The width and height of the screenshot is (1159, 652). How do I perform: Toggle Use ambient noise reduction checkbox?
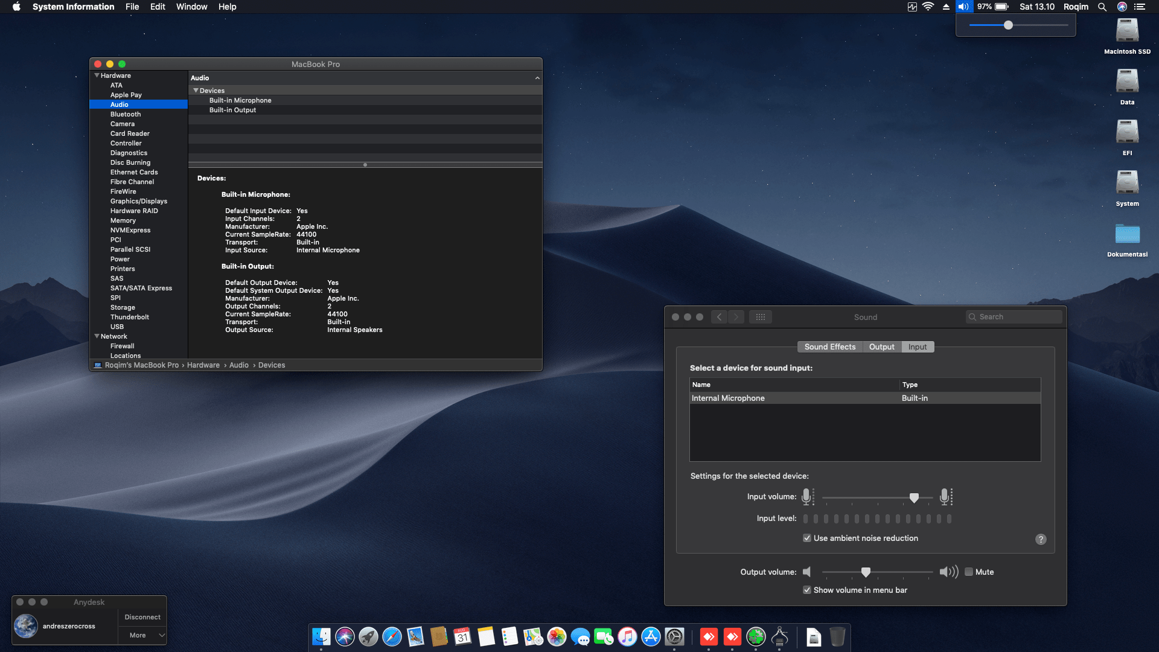click(x=807, y=538)
